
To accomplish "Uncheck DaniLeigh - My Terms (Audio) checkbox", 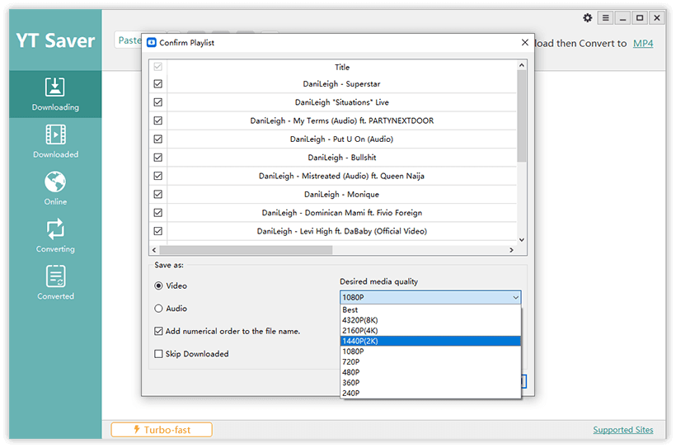I will tap(157, 120).
